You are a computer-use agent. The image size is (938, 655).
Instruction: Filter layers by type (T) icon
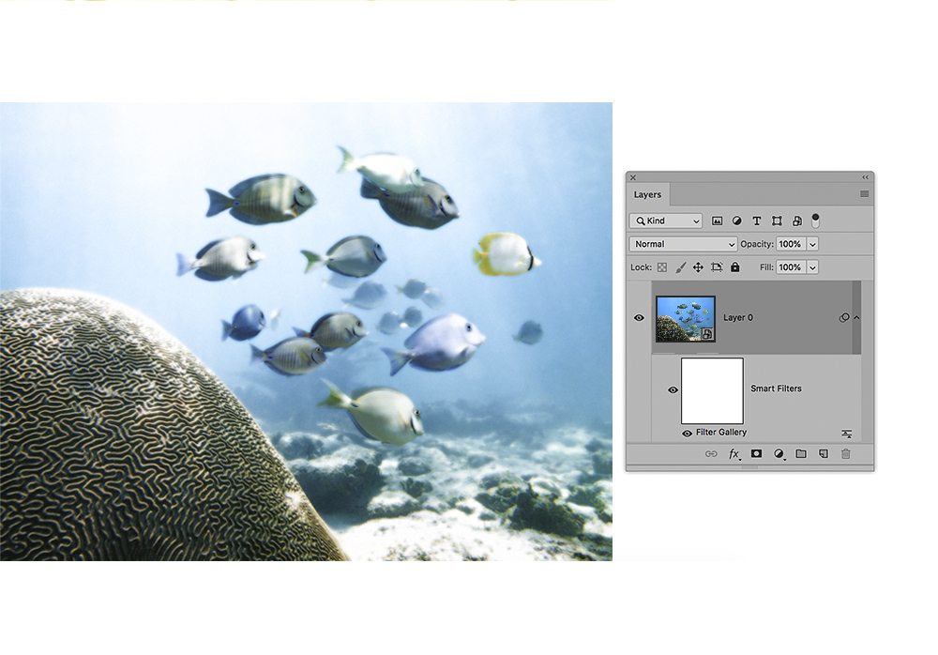pyautogui.click(x=757, y=221)
